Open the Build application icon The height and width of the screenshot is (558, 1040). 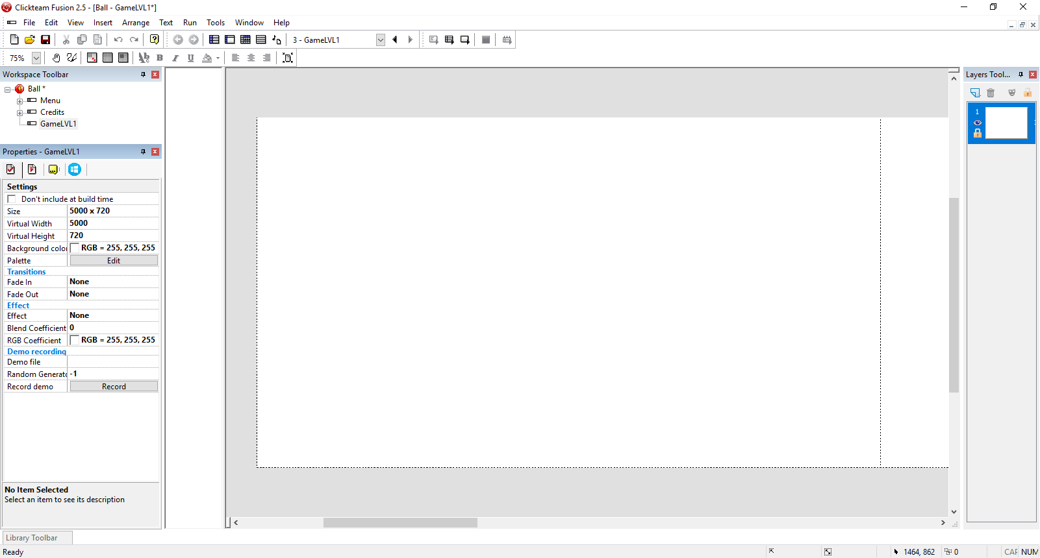click(x=507, y=40)
